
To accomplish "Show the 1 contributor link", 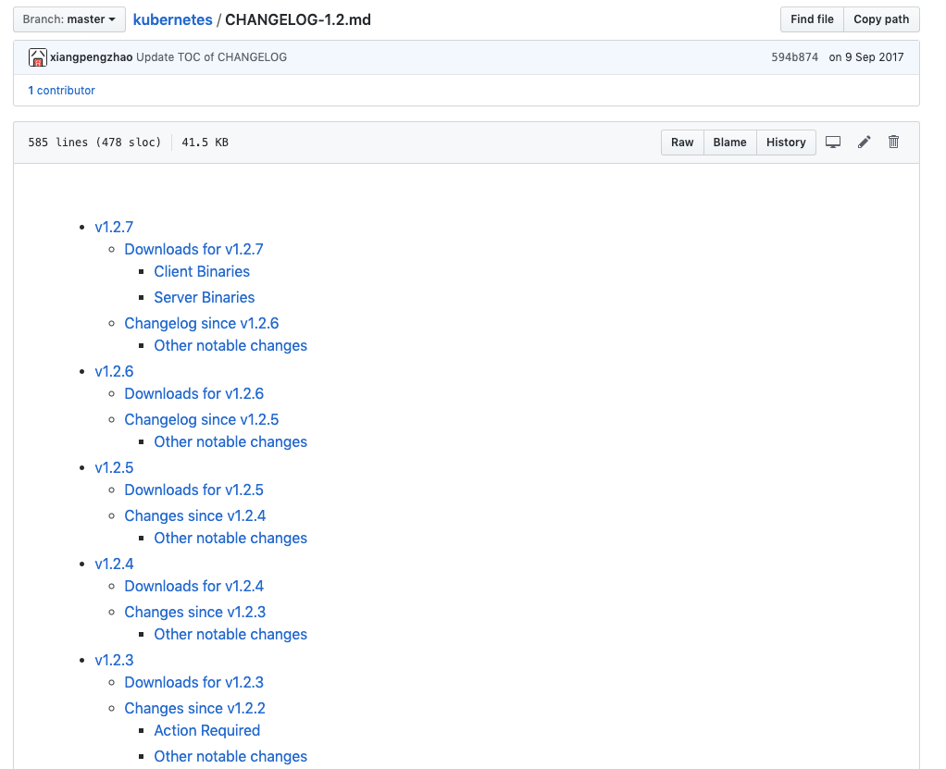I will (61, 91).
